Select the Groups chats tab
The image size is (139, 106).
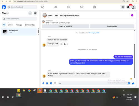point(19,25)
